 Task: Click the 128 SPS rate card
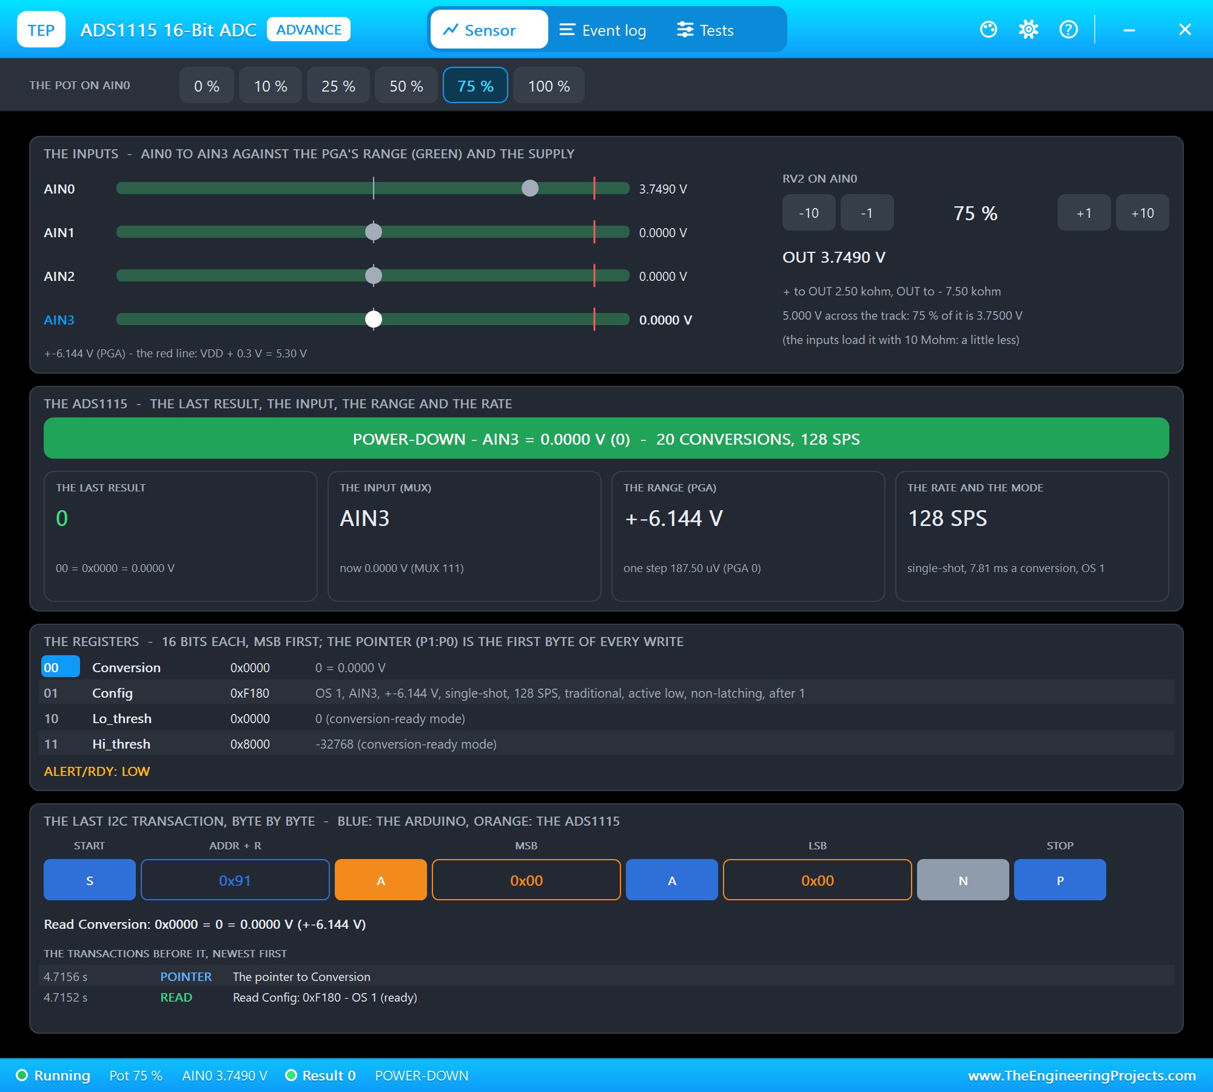[1032, 536]
